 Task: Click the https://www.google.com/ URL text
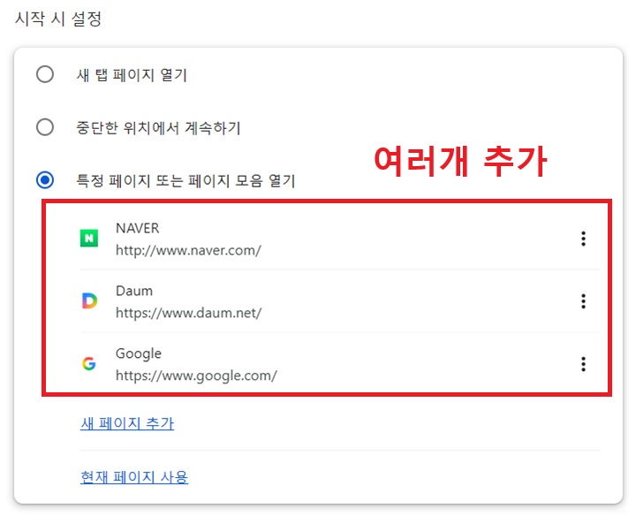click(x=196, y=376)
